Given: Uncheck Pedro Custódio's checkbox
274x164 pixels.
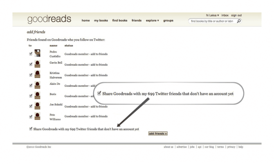Looking at the screenshot, I should tap(31, 54).
